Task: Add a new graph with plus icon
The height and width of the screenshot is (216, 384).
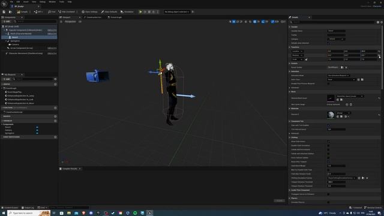Action: [55, 84]
